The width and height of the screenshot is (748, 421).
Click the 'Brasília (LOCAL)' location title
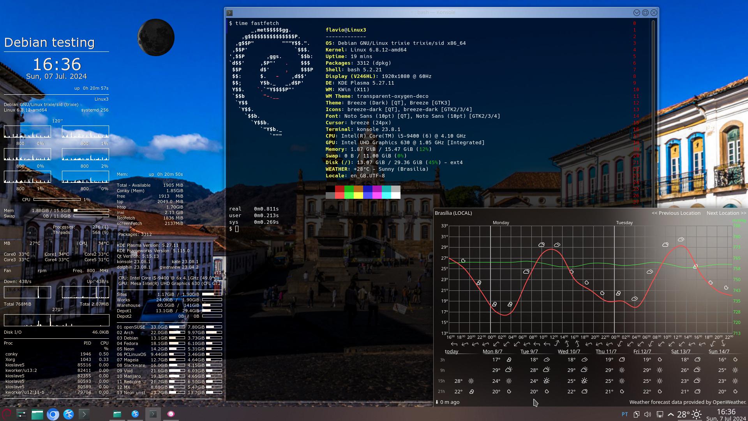(x=453, y=213)
